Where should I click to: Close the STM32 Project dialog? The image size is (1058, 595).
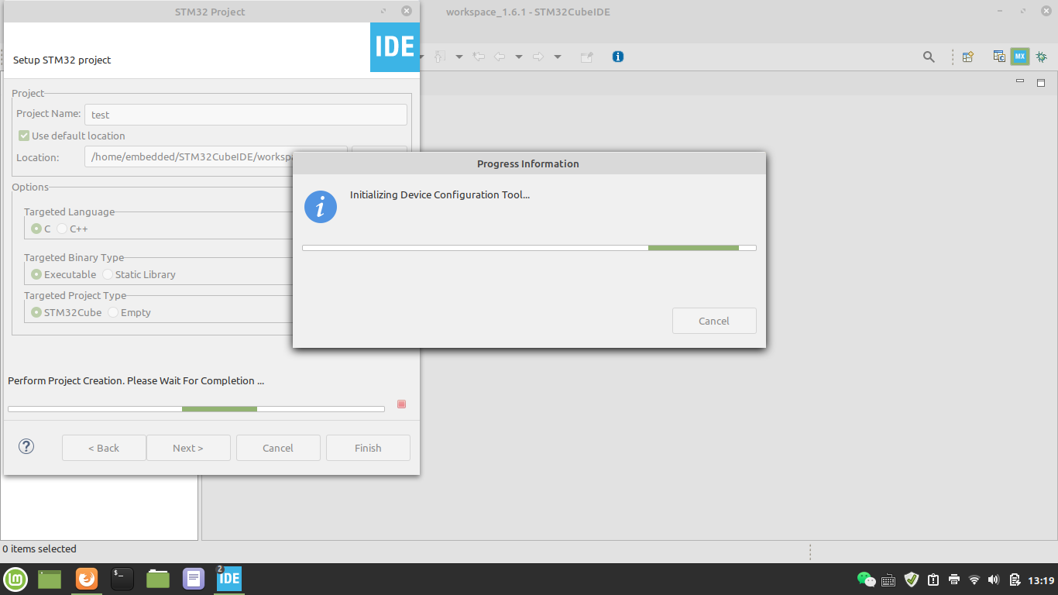coord(407,11)
